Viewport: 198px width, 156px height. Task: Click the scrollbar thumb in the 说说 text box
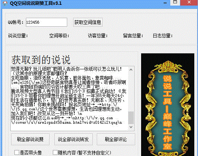131,118
